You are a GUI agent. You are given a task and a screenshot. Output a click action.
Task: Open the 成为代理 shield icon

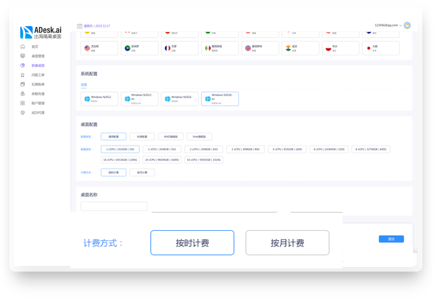click(23, 112)
